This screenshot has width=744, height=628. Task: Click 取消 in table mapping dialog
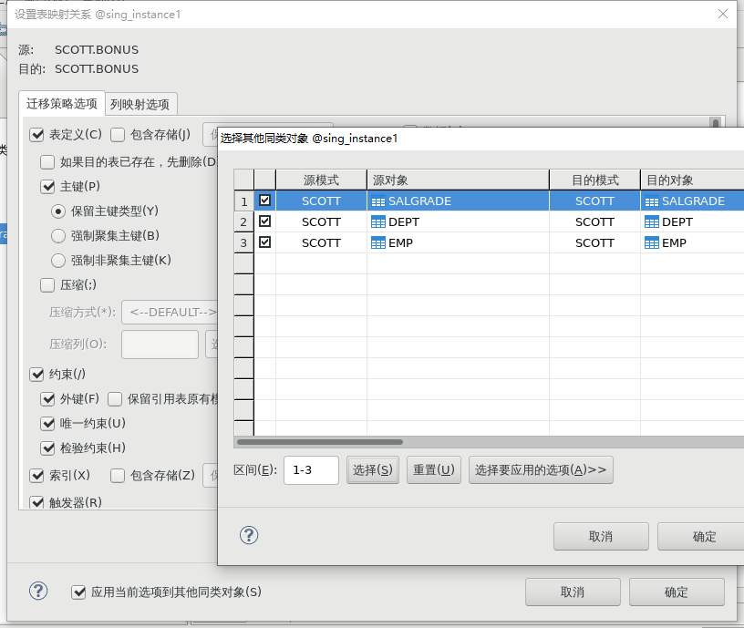[573, 592]
